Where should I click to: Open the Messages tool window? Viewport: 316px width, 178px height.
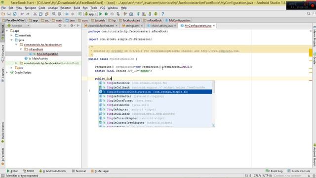click(100, 171)
